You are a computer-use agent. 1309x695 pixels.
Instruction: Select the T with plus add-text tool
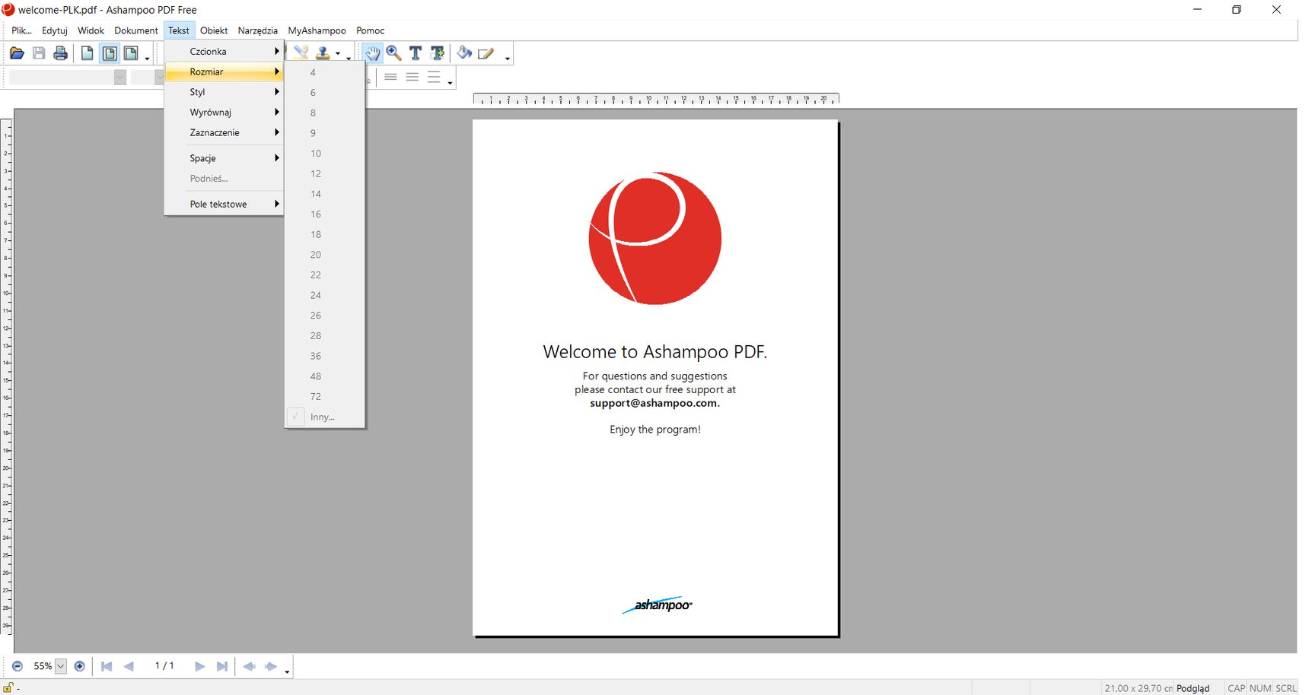[x=438, y=52]
